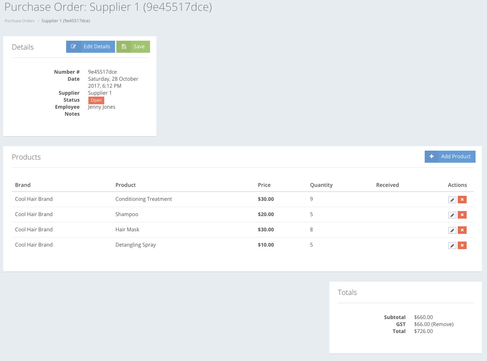The width and height of the screenshot is (487, 361).
Task: Click the quantity 8 cell
Action: pos(312,229)
